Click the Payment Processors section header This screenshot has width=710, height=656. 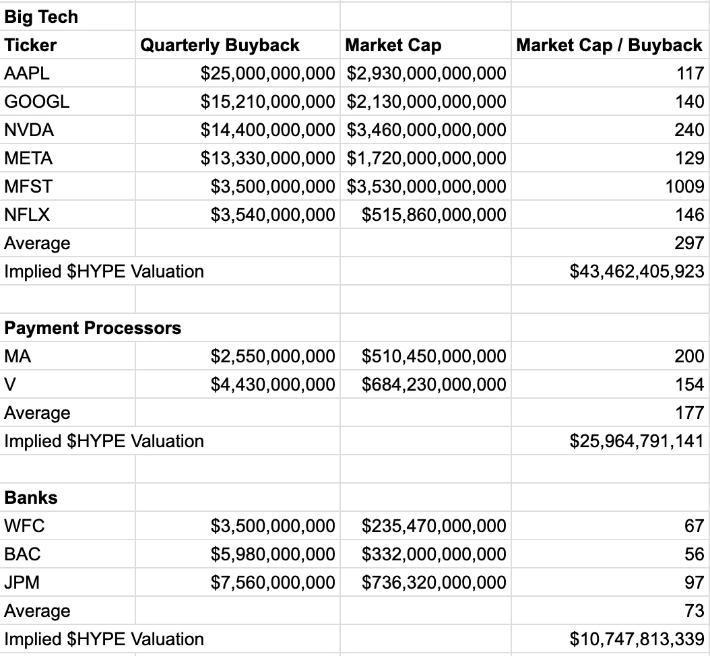point(93,328)
